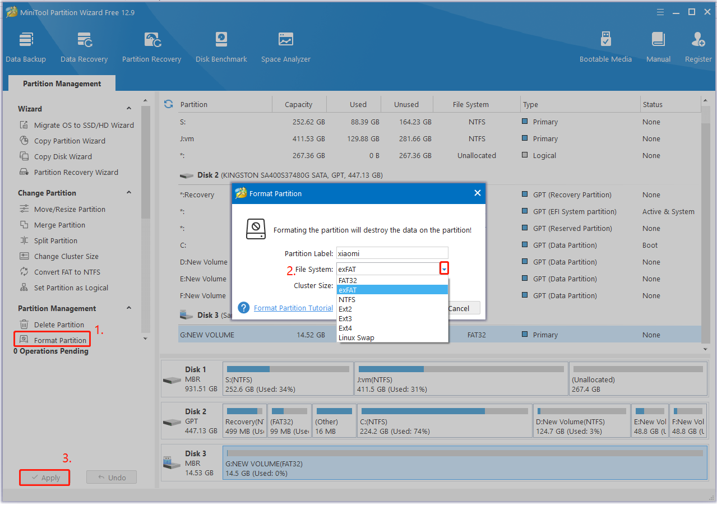Select Linux Swap from file system list
Viewport: 717px width, 505px height.
point(392,337)
